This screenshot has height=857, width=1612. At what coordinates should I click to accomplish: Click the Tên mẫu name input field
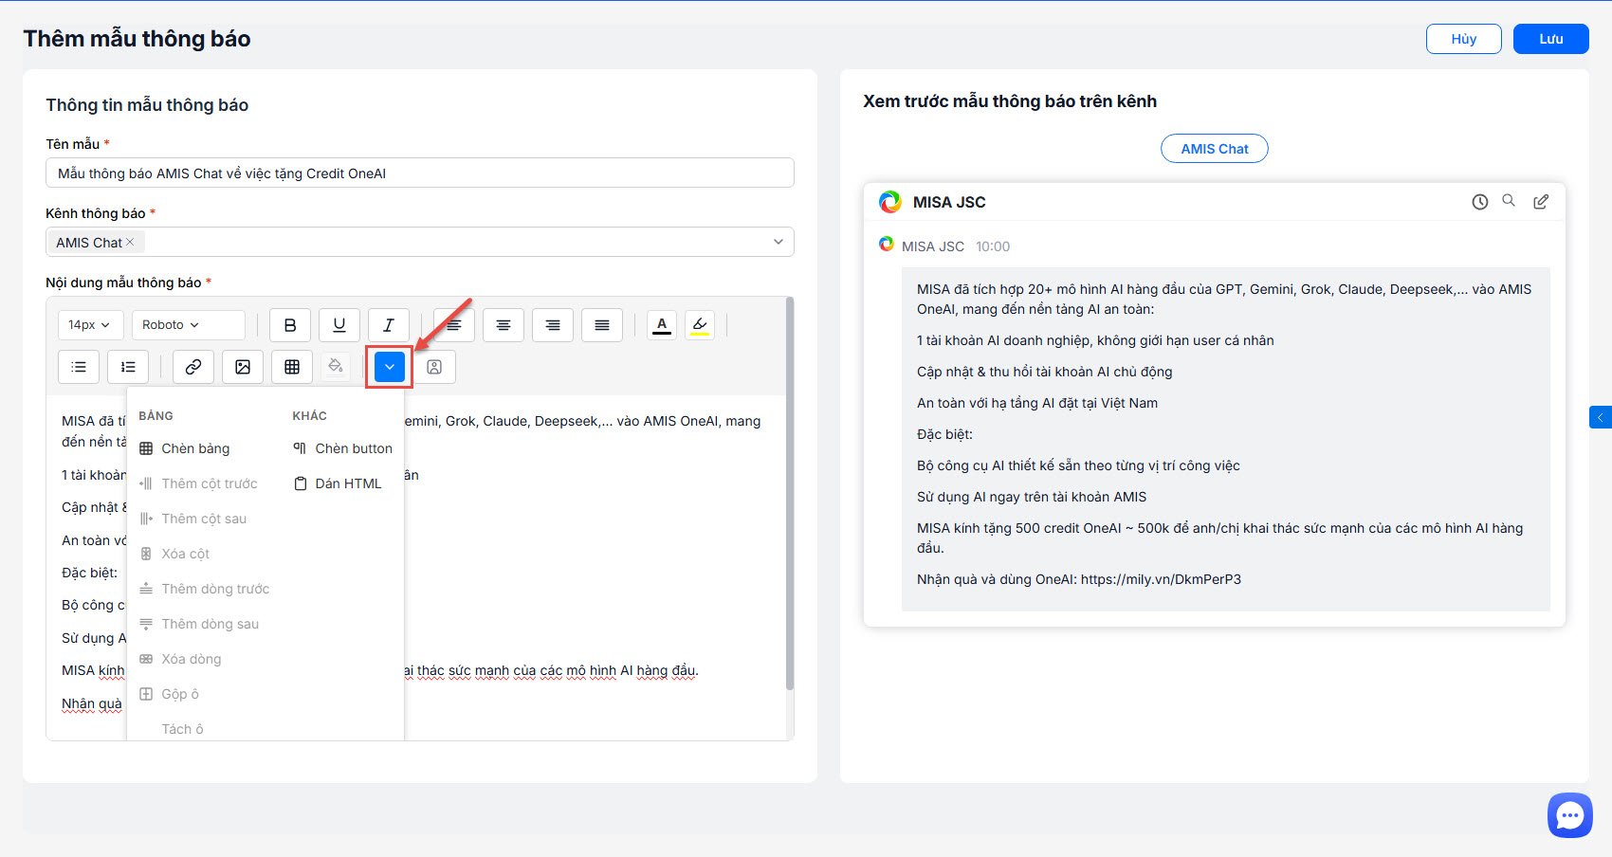click(x=420, y=173)
